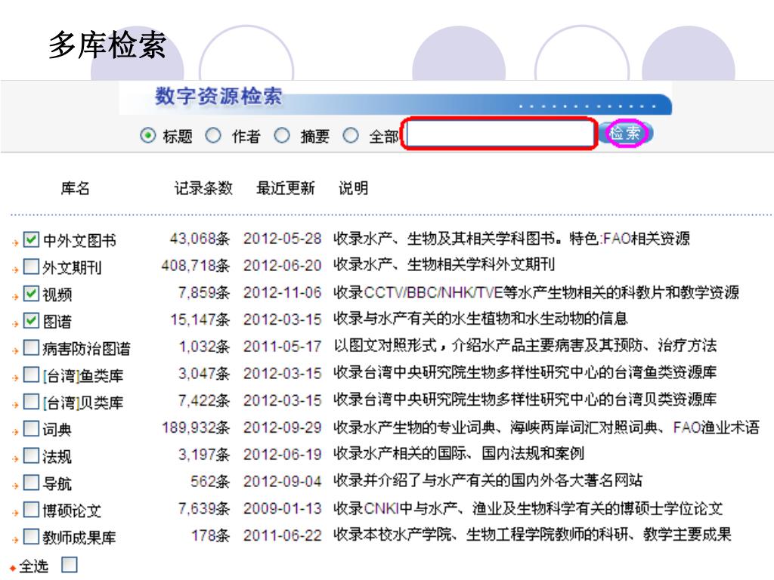The image size is (774, 580).
Task: Open the 视频 database link
Action: pyautogui.click(x=57, y=295)
